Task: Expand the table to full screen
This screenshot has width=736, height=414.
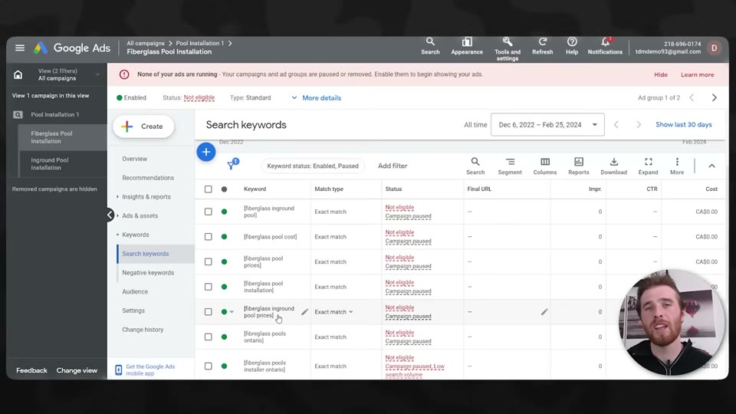Action: coord(649,166)
